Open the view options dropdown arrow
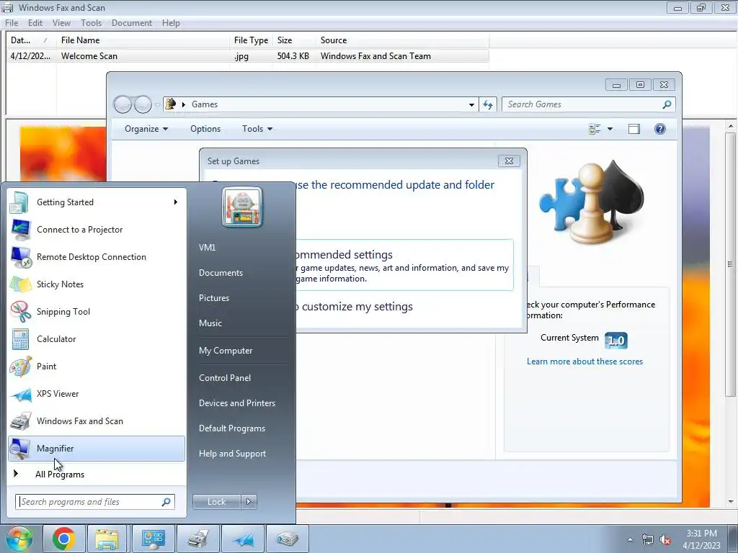This screenshot has width=738, height=553. (610, 129)
